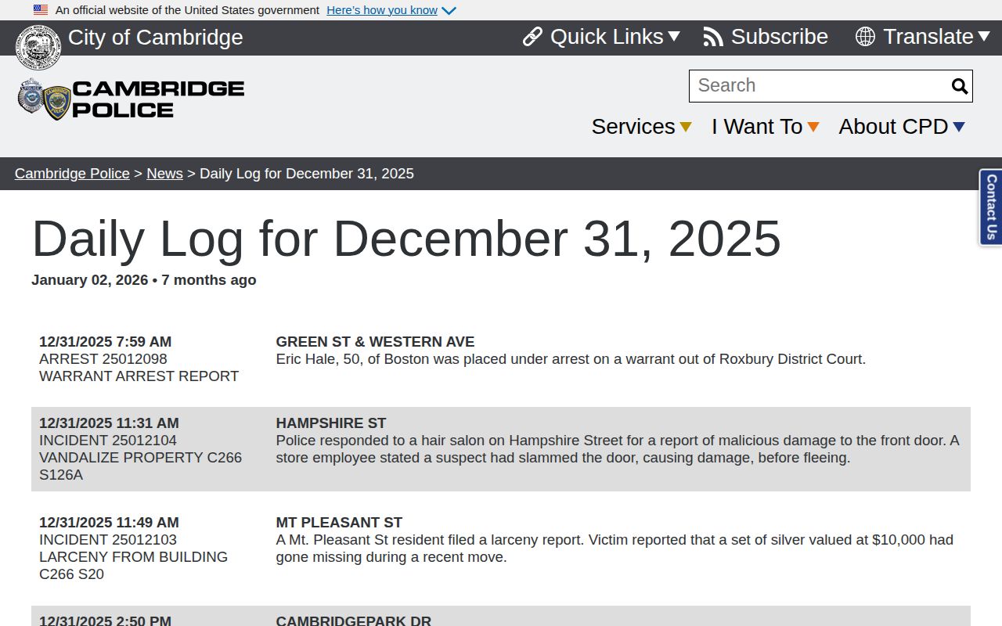
Task: Click 'ARREST 25012098' entry text
Action: coord(103,359)
